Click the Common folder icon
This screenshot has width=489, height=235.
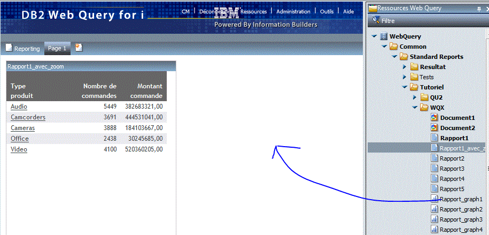394,47
